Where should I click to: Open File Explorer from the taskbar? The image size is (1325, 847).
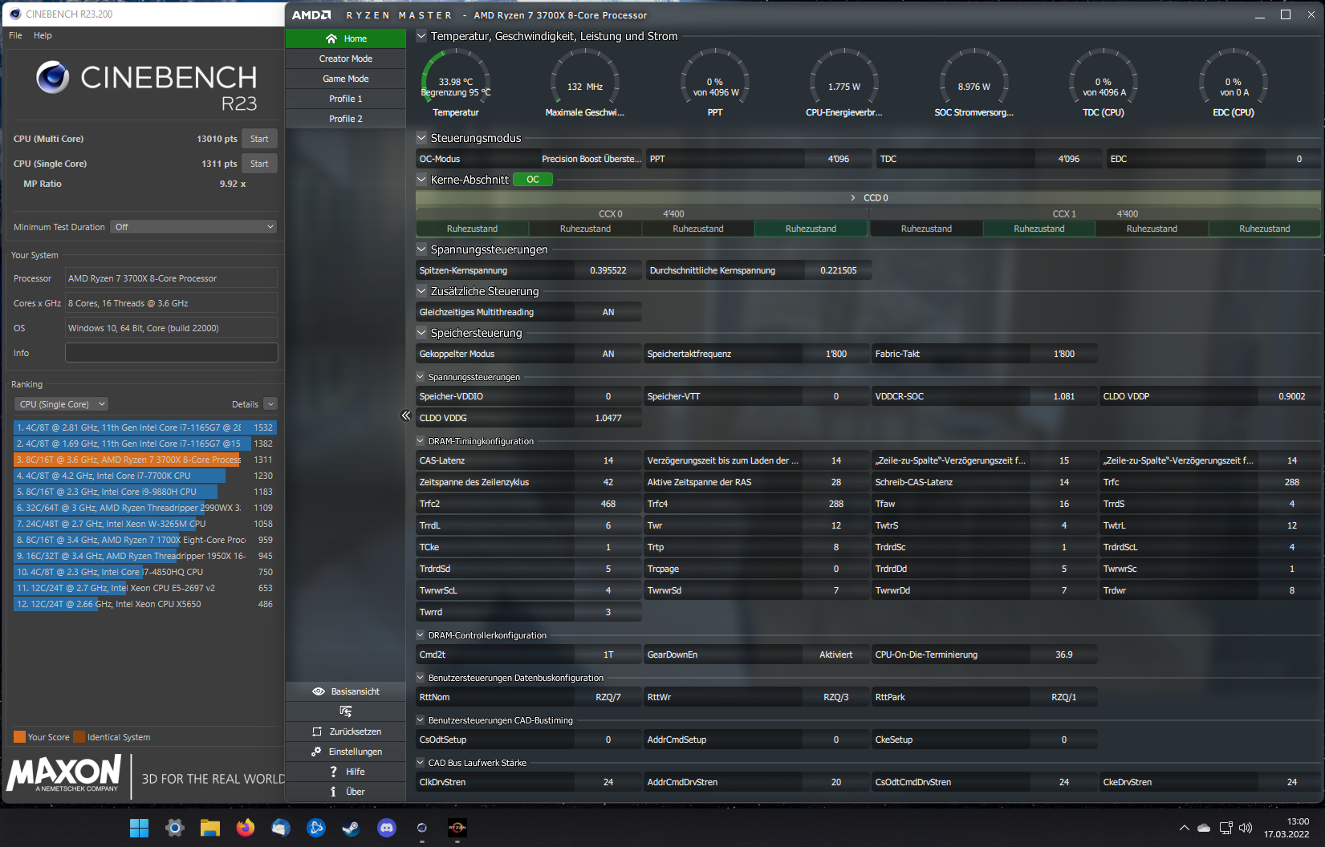pos(210,828)
